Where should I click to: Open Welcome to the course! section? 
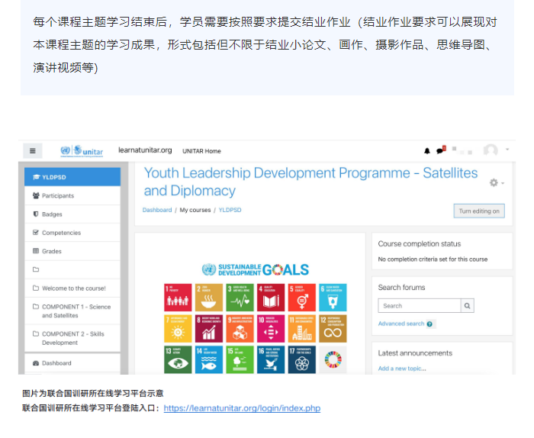coord(72,288)
